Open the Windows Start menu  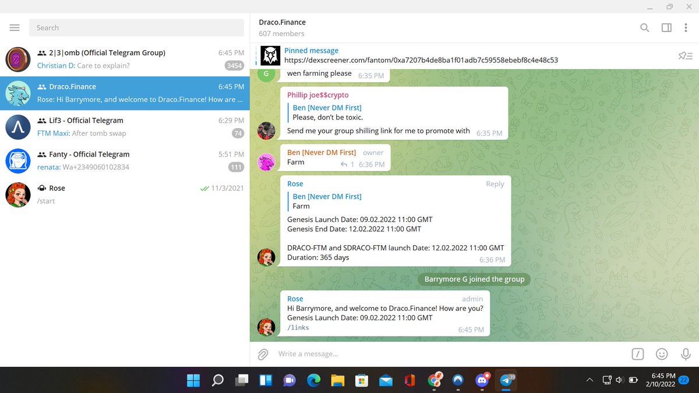pyautogui.click(x=193, y=381)
